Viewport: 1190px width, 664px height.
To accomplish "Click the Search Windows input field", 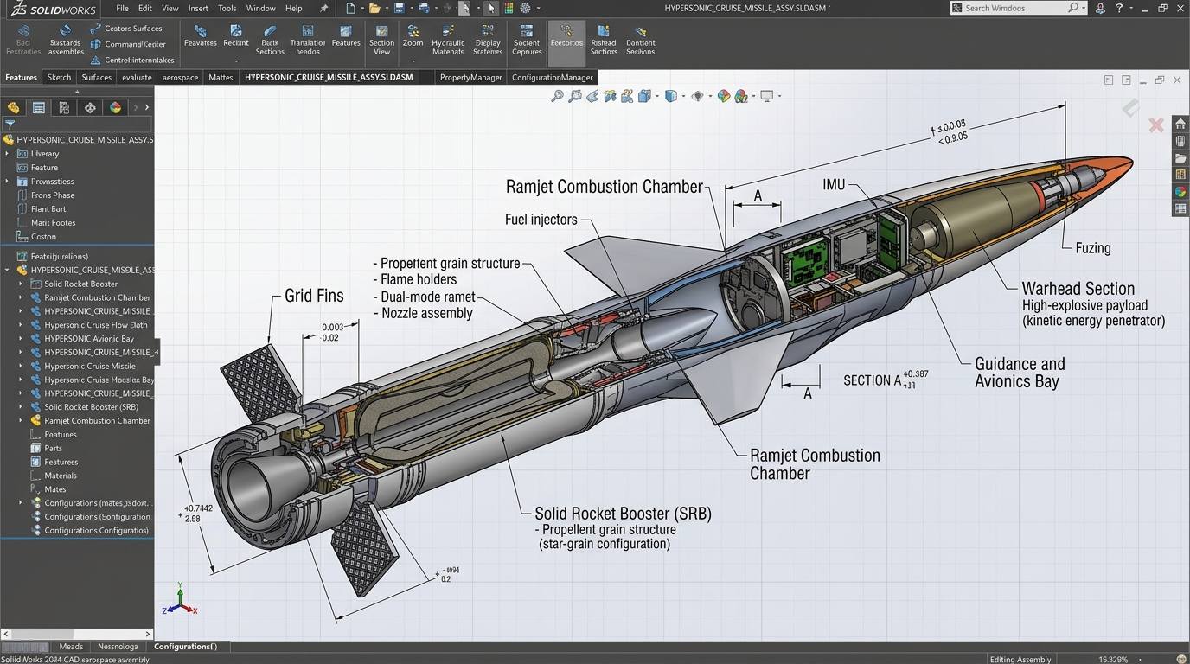I will [x=1018, y=8].
